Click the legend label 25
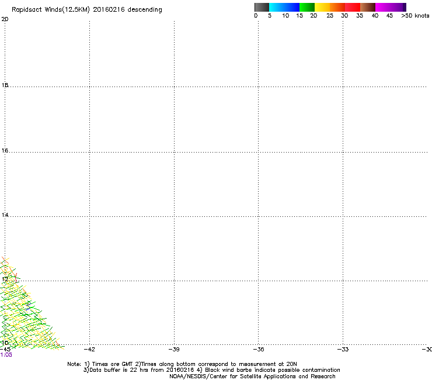 pos(330,16)
